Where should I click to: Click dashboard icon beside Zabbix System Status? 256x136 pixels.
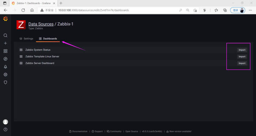(21, 50)
